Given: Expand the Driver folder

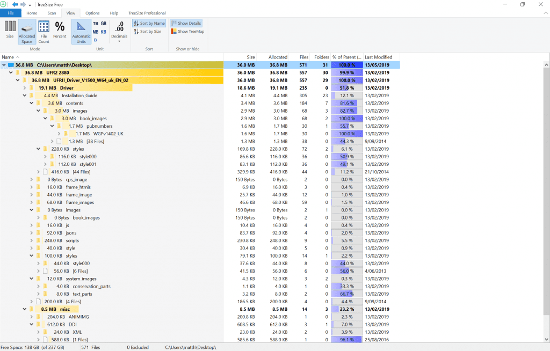Looking at the screenshot, I should (25, 88).
